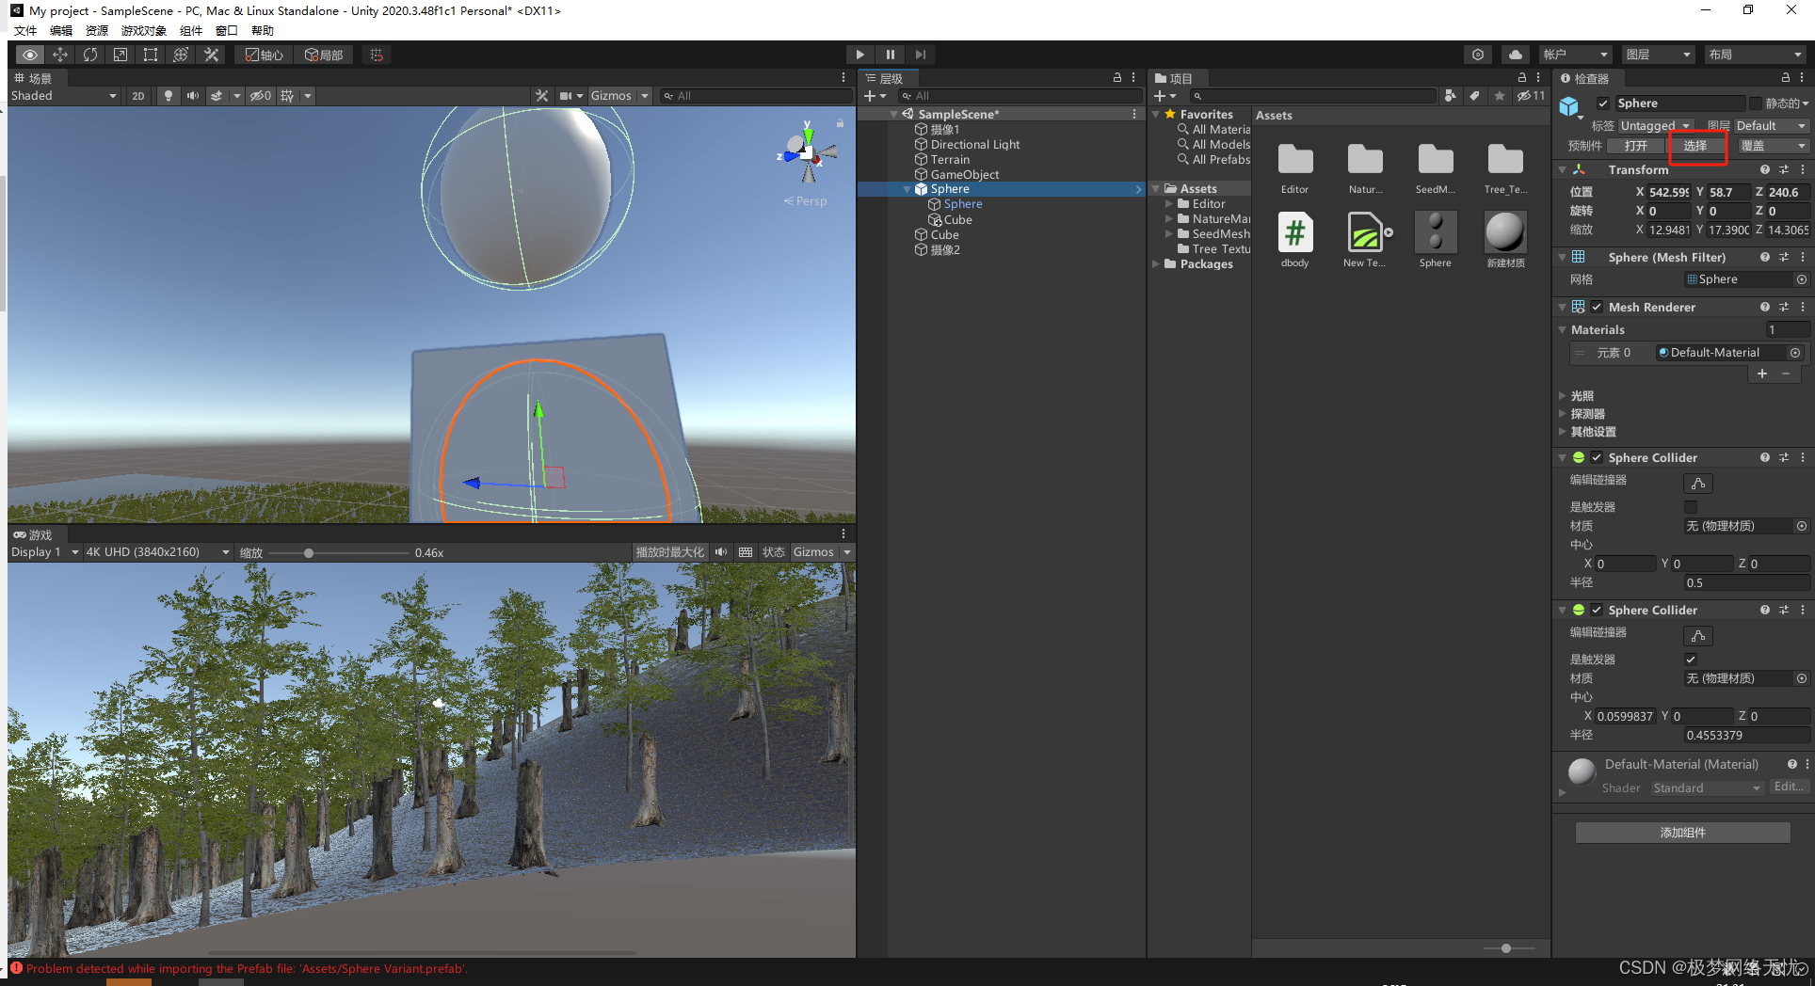Toggle Sphere object active checkbox
The width and height of the screenshot is (1815, 986).
coord(1602,103)
